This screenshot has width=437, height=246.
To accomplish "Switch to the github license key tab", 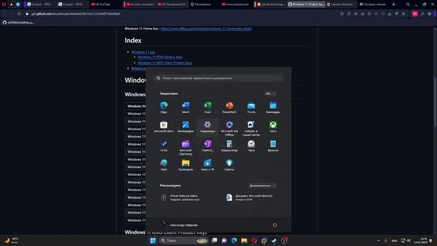I will coord(270,4).
